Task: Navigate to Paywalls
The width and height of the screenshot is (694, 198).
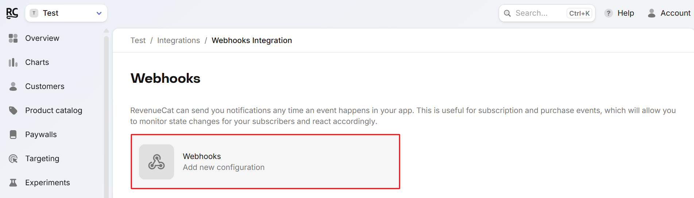Action: click(41, 135)
